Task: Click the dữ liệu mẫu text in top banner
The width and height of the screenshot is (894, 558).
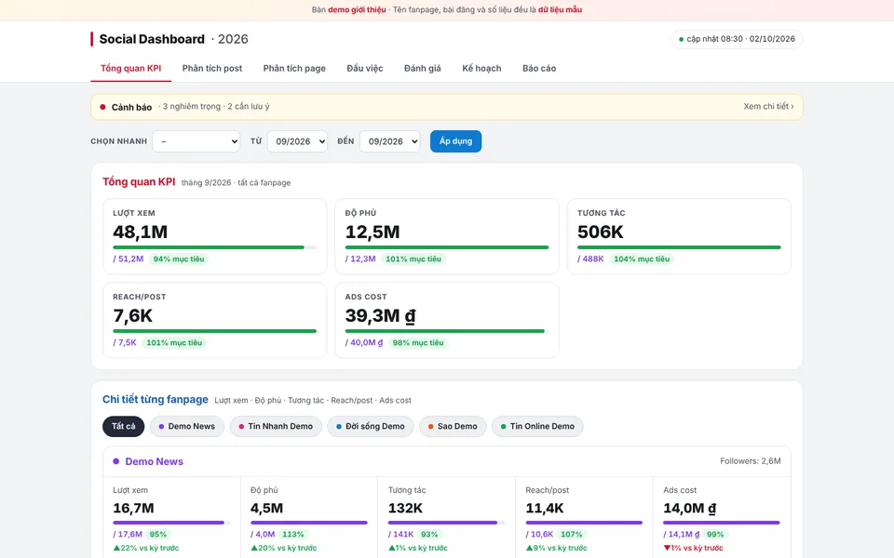Action: coord(560,9)
